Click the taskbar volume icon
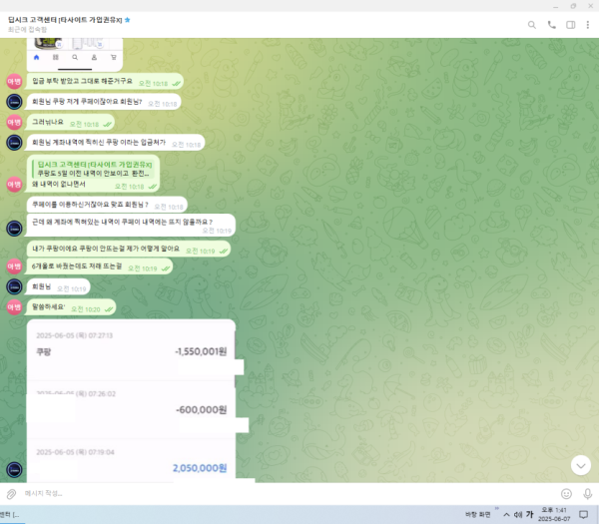This screenshot has width=599, height=524. tap(518, 514)
